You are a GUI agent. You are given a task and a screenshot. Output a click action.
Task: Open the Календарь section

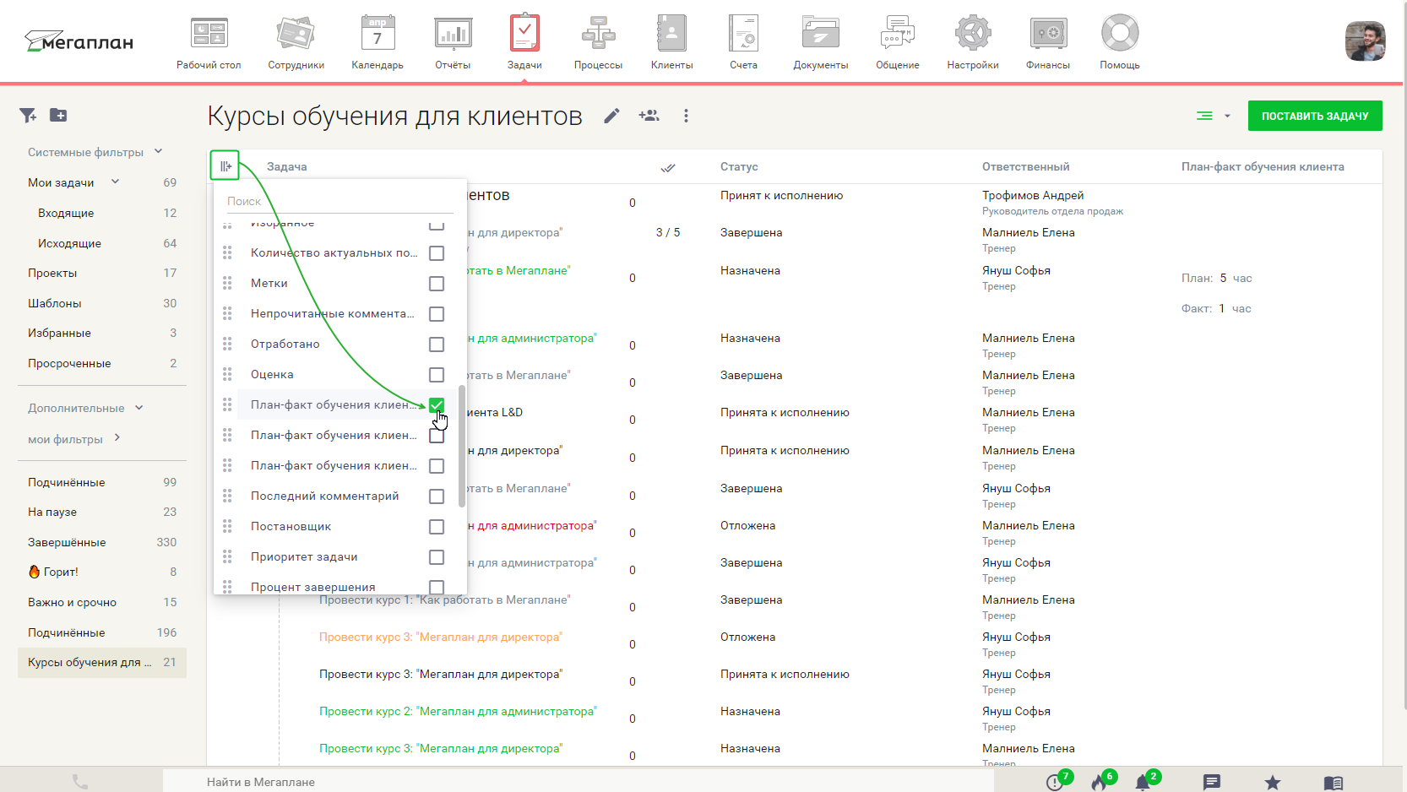click(x=378, y=42)
